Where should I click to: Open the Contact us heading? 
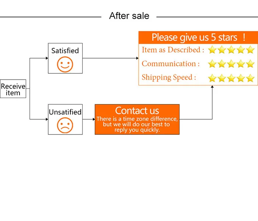coord(137,110)
